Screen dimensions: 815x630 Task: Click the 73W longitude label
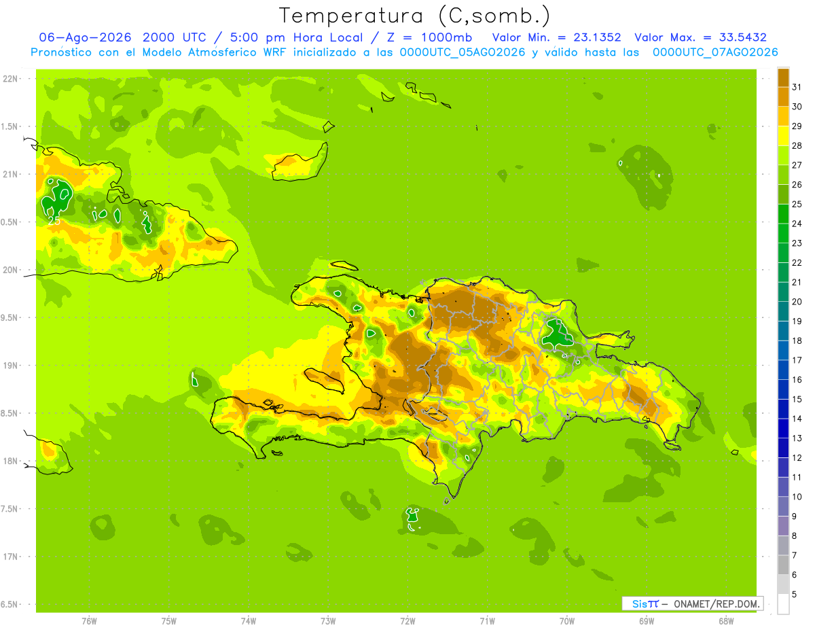pyautogui.click(x=328, y=621)
